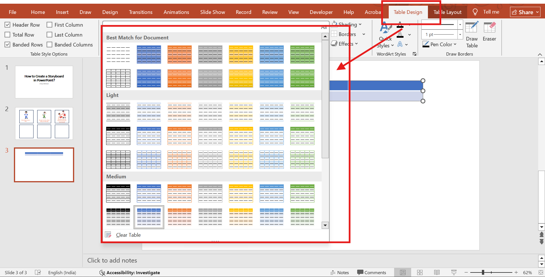Expand the Effects dropdown

pyautogui.click(x=356, y=44)
